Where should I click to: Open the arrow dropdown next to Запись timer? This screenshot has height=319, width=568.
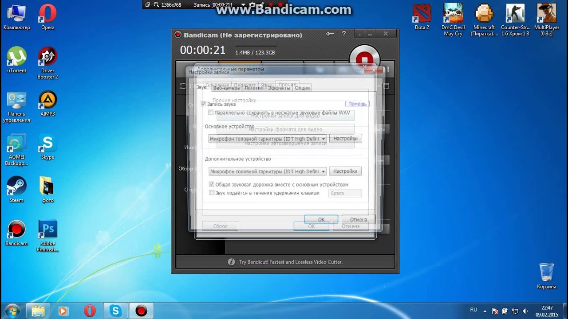pos(243,5)
